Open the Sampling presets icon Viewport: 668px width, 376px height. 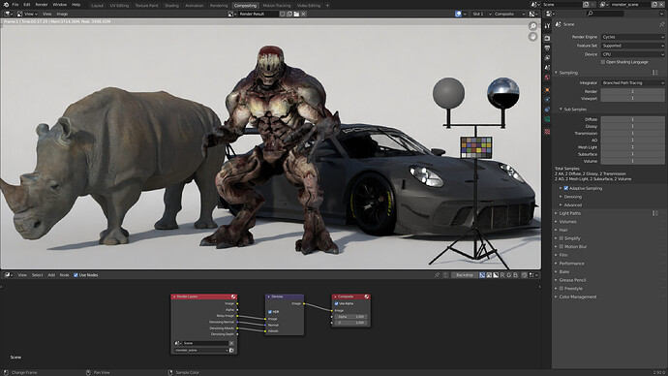point(655,73)
